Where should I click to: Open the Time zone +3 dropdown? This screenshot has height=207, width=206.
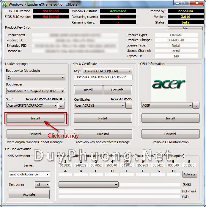42,185
